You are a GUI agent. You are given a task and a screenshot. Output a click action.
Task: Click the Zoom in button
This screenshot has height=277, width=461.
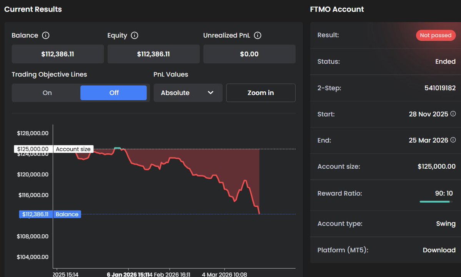tap(261, 93)
